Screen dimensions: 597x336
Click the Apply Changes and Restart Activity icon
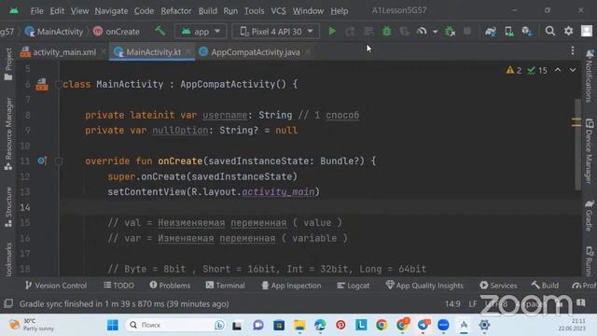pyautogui.click(x=350, y=31)
